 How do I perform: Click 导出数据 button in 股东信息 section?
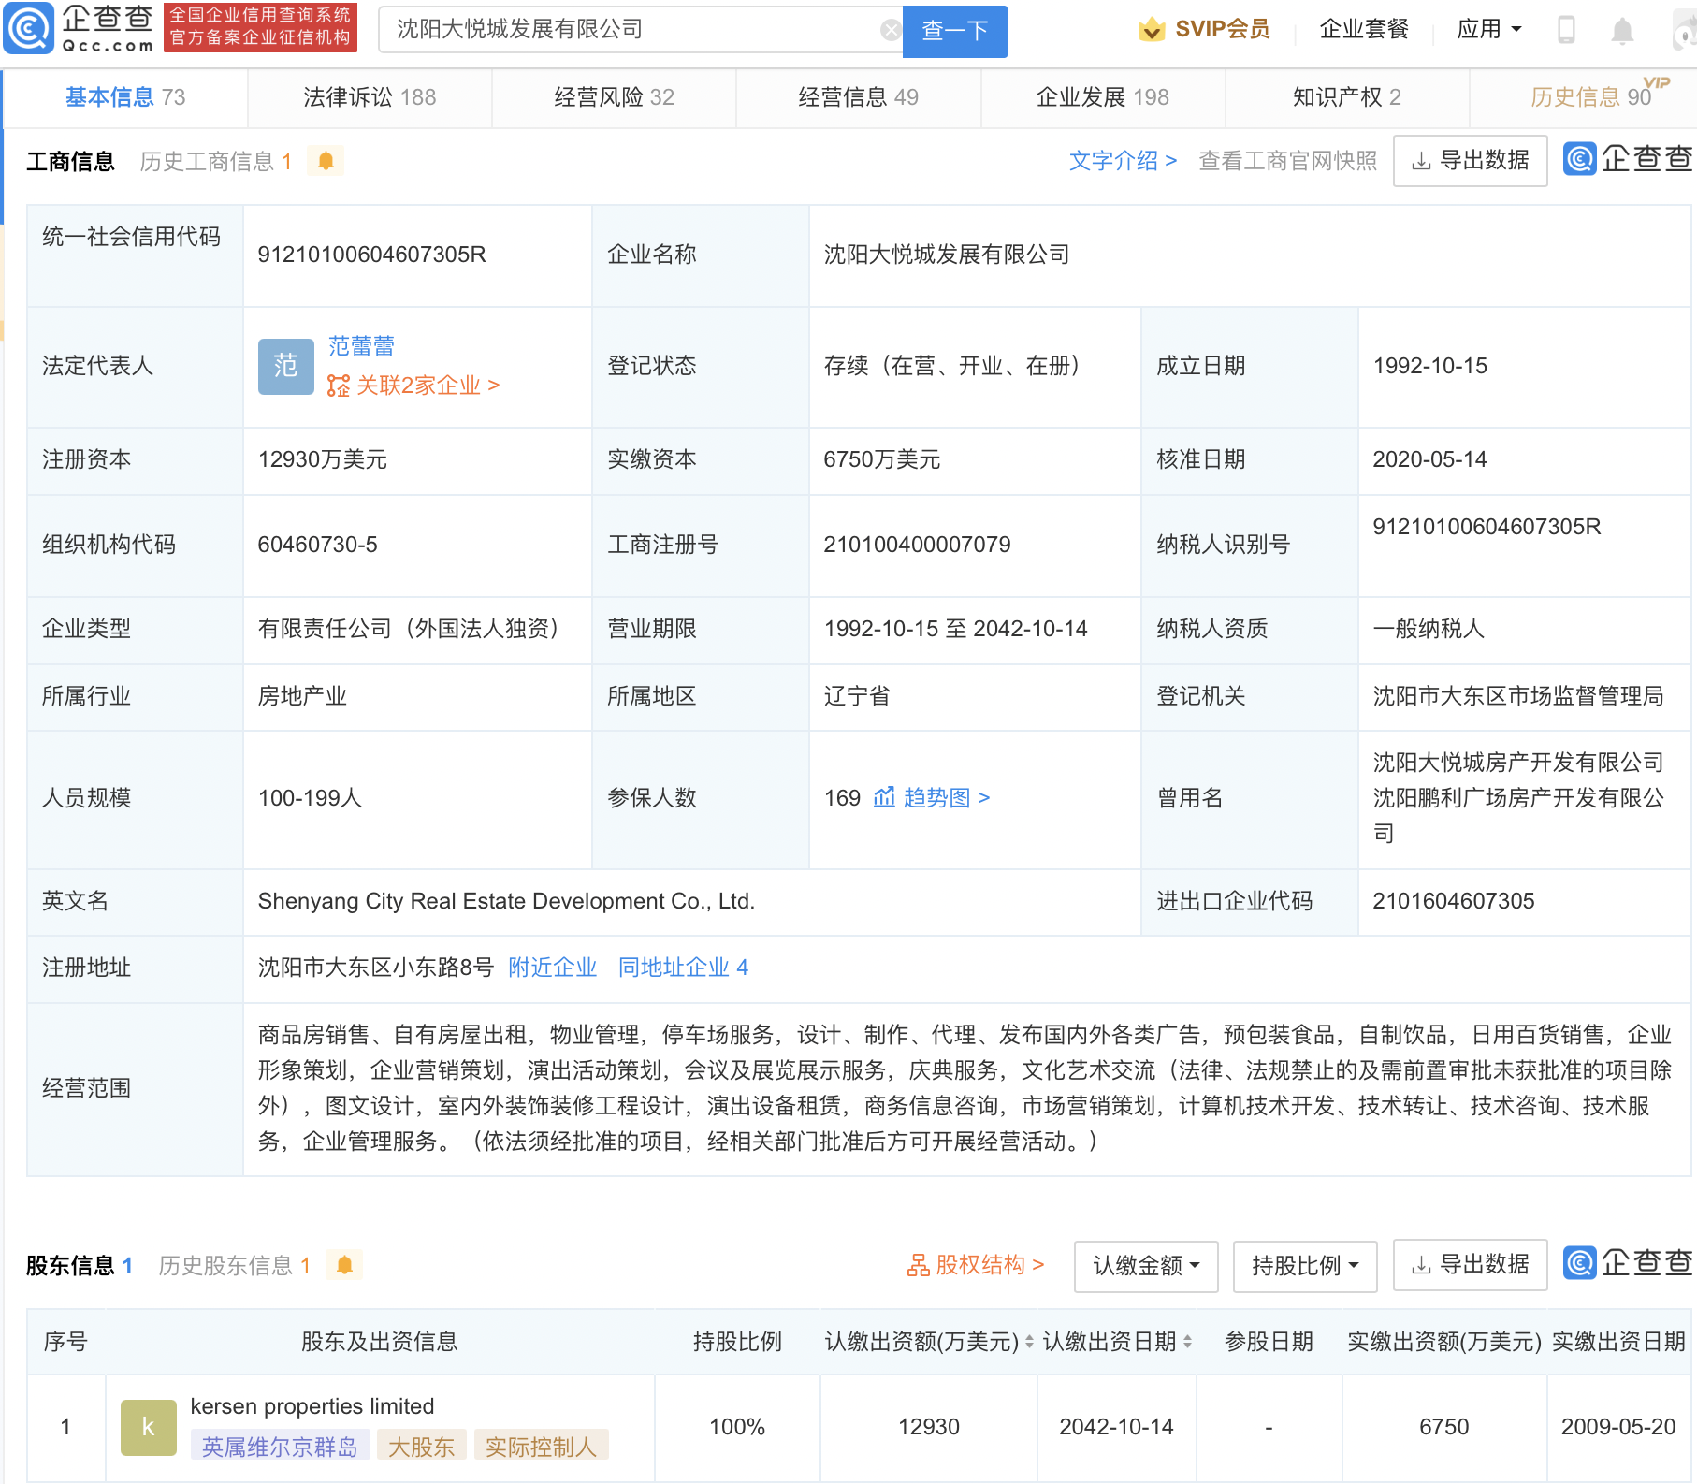coord(1470,1265)
